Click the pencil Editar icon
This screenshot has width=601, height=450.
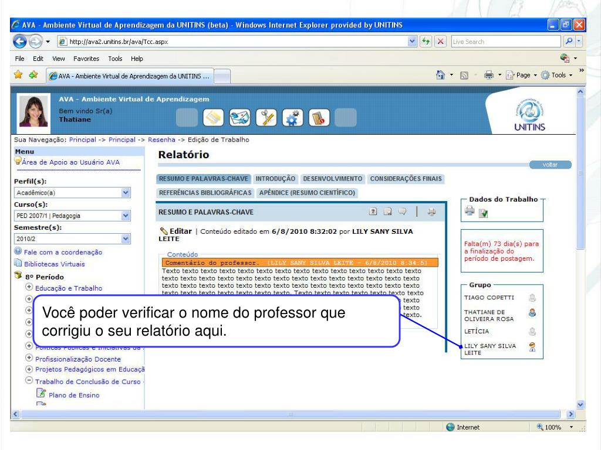click(164, 231)
